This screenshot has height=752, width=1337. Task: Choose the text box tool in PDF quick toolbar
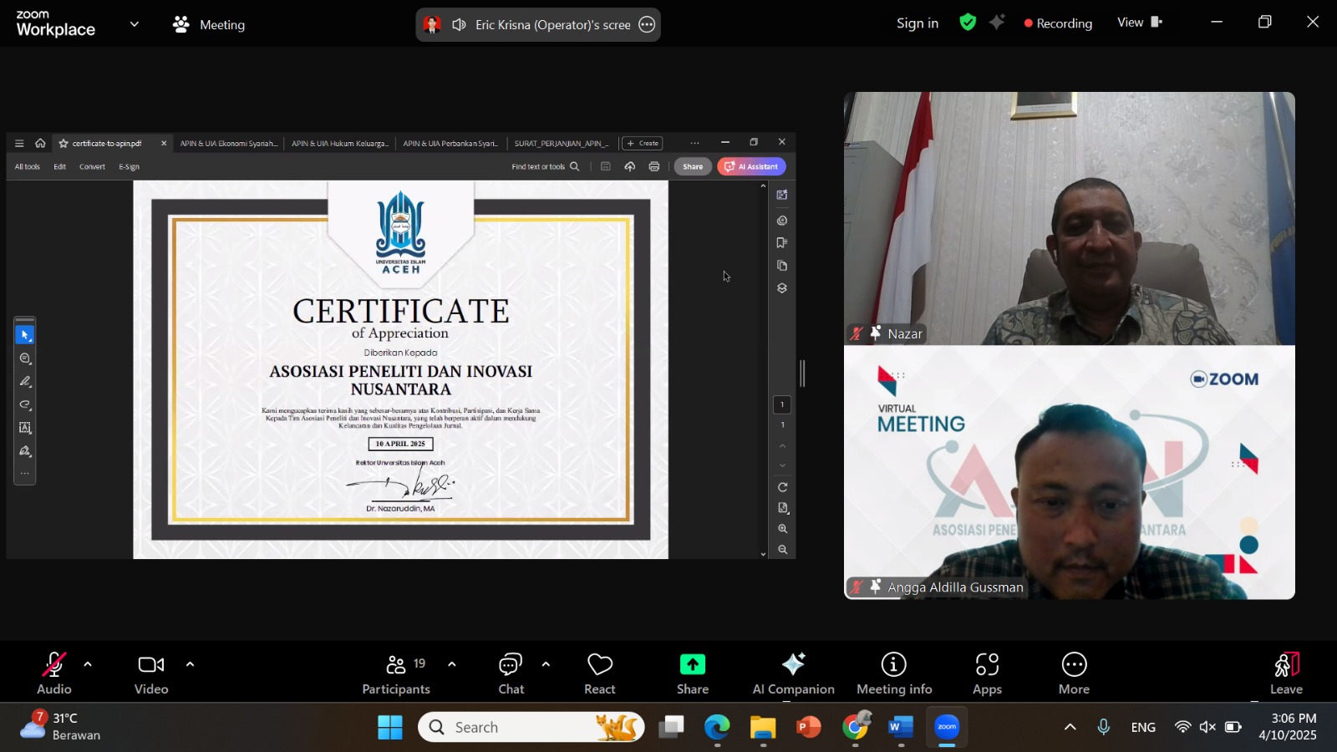[x=25, y=428]
